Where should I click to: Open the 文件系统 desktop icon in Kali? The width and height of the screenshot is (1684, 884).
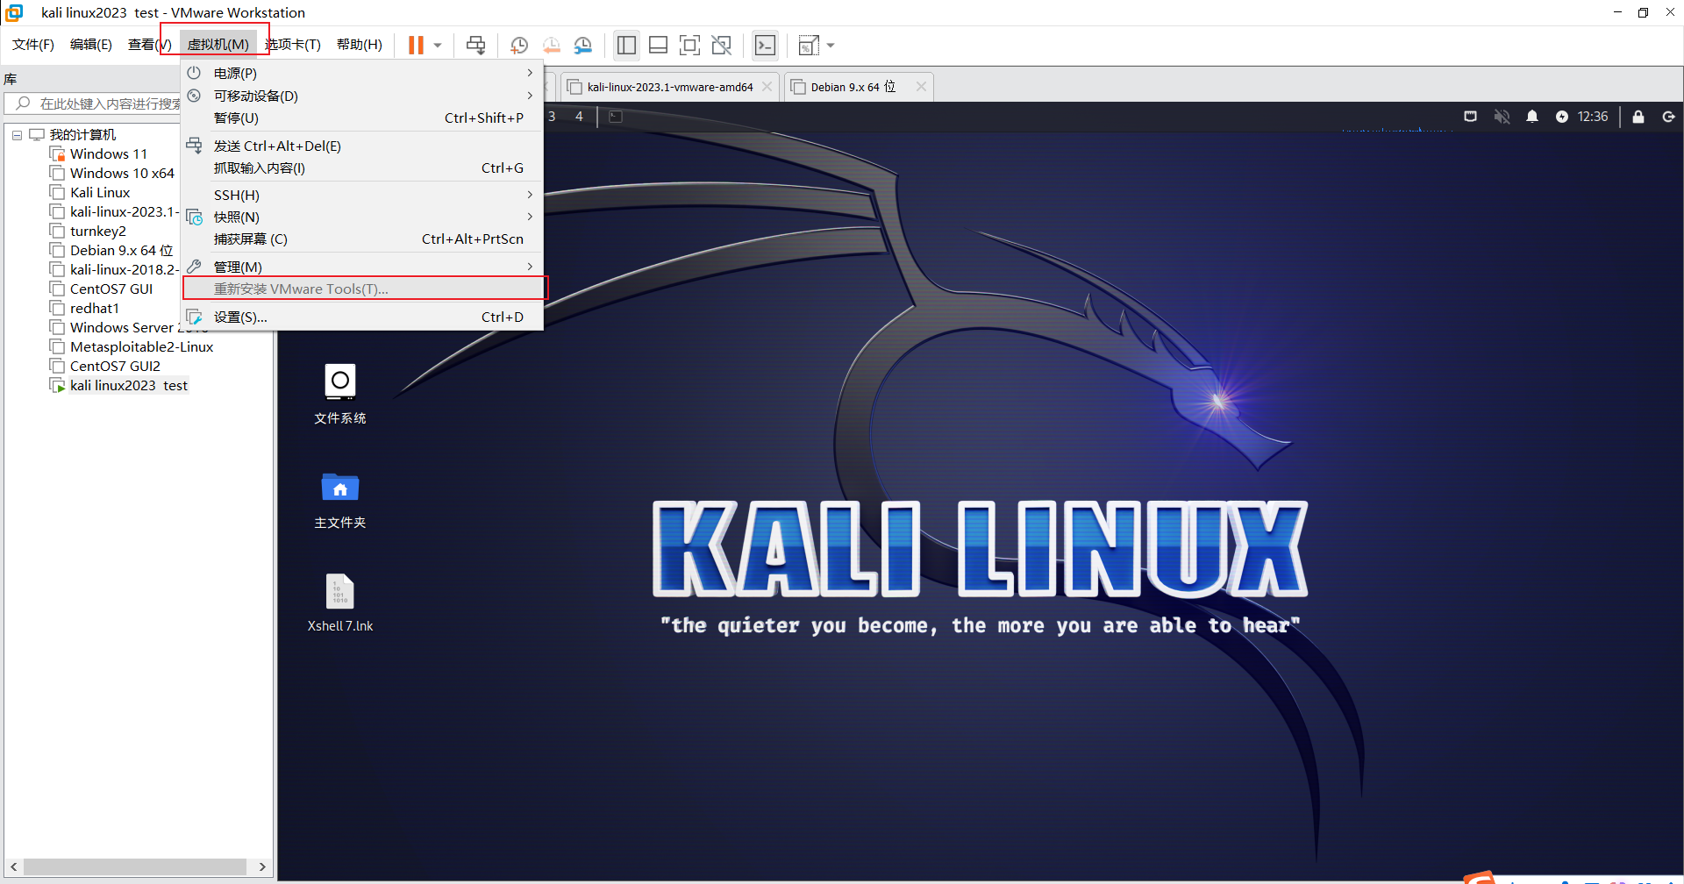tap(340, 394)
